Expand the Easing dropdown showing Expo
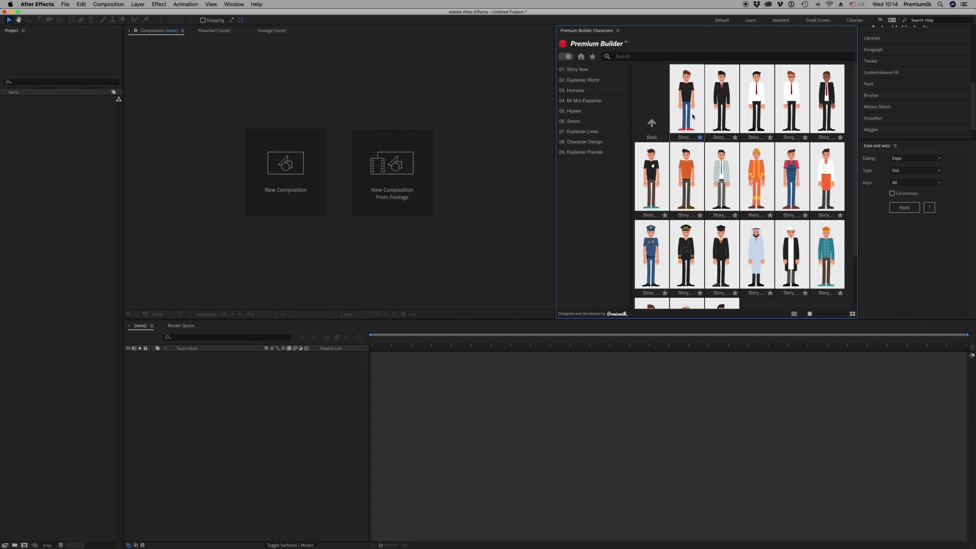This screenshot has width=976, height=549. pyautogui.click(x=916, y=158)
